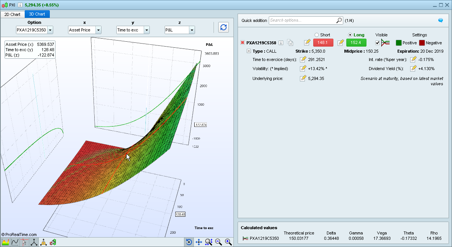Uncheck the Visible checkbox
The height and width of the screenshot is (247, 452).
377,43
